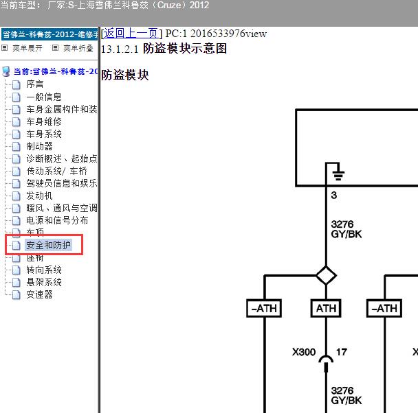418x413 pixels.
Task: Open the 制动器 section
Action: point(39,146)
